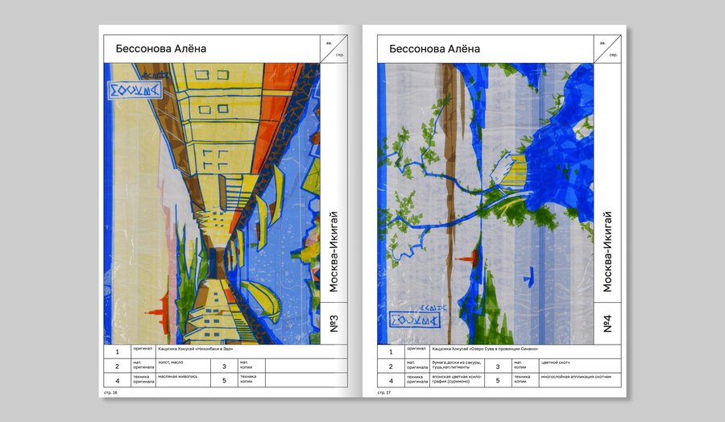This screenshot has height=422, width=725.
Task: Click the '№4' number label
Action: (607, 324)
